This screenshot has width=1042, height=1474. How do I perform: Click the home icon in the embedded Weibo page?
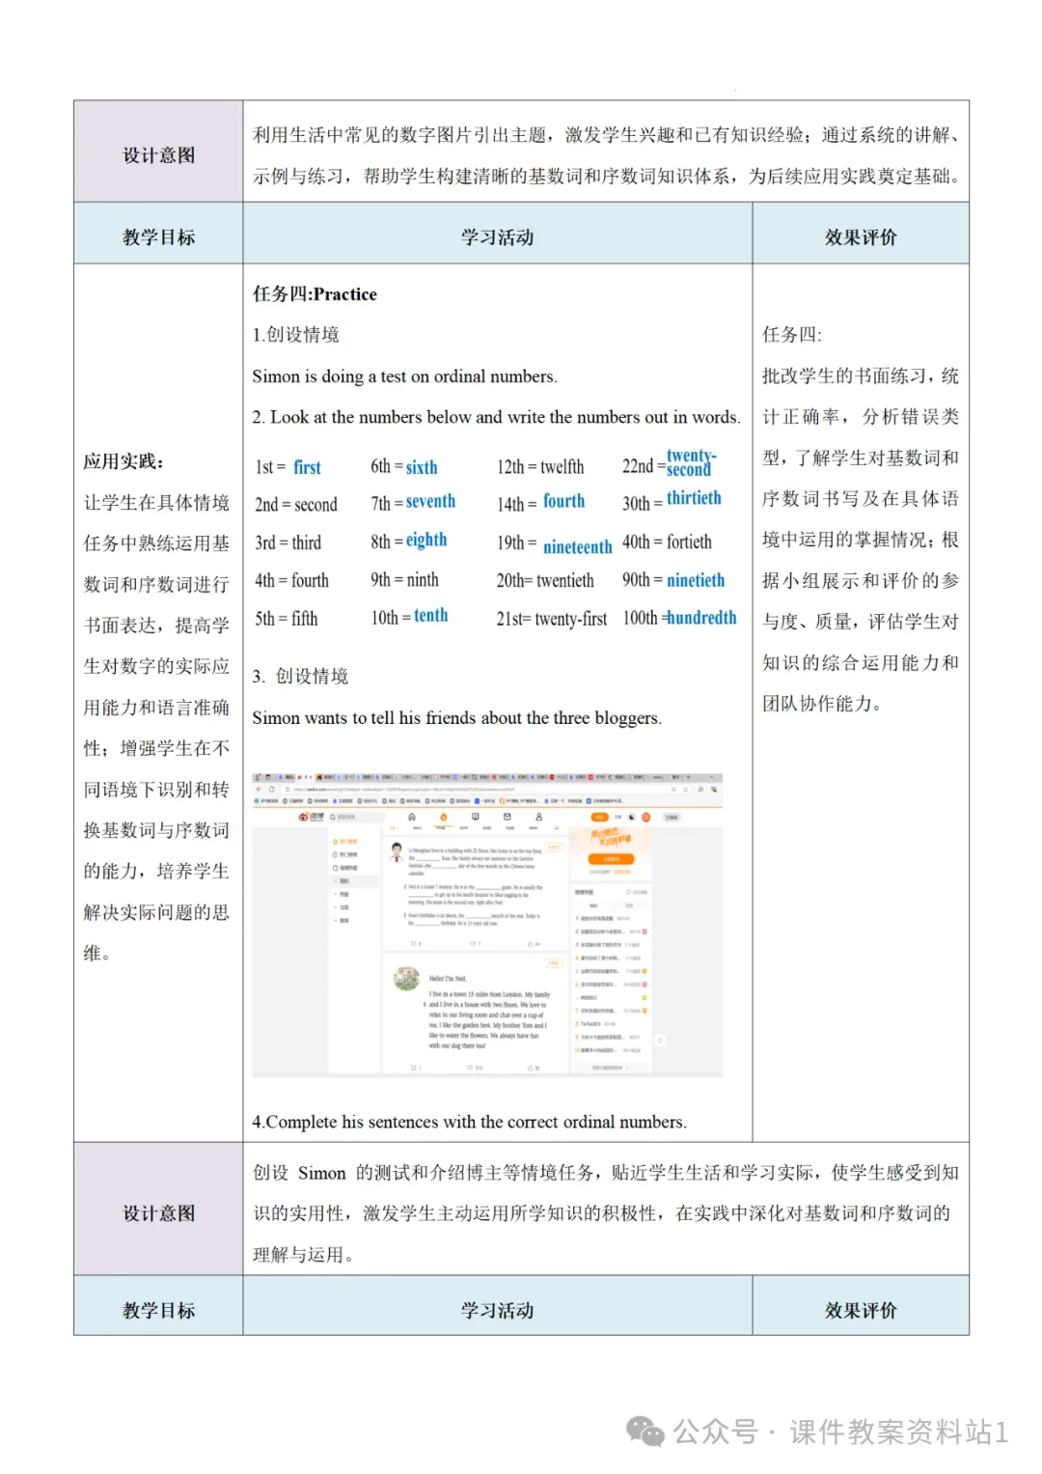click(x=412, y=817)
